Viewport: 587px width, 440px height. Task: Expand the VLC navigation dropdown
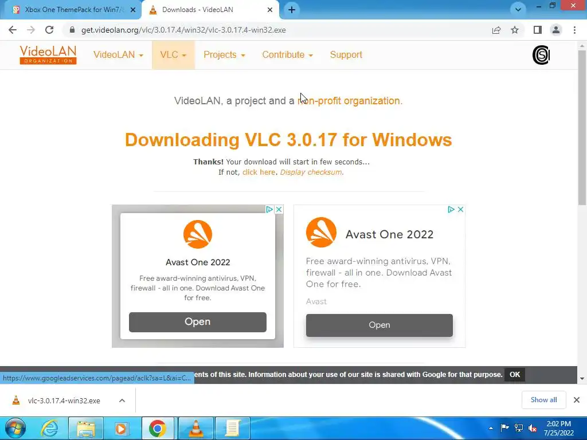[x=173, y=54]
